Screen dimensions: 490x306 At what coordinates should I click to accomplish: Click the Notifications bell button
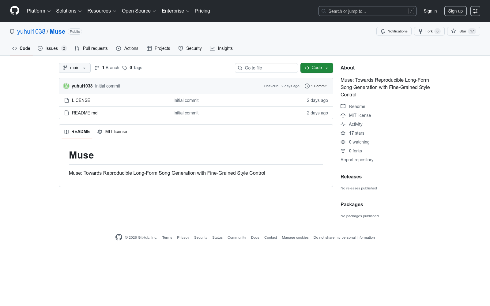point(394,31)
